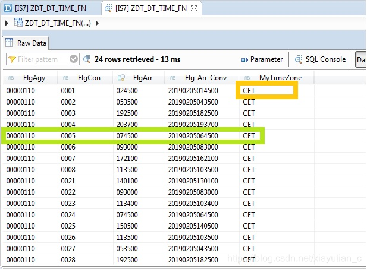The image size is (367, 269).
Task: Sort by the MyTimeZone column header
Action: point(277,78)
